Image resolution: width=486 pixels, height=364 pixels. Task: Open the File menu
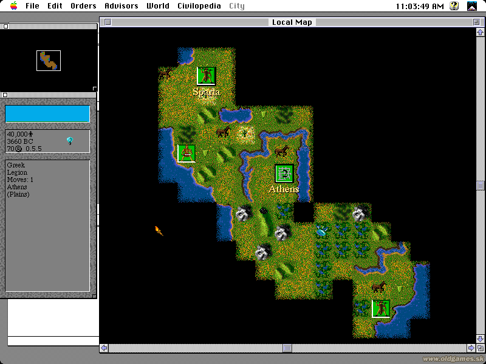click(x=32, y=6)
